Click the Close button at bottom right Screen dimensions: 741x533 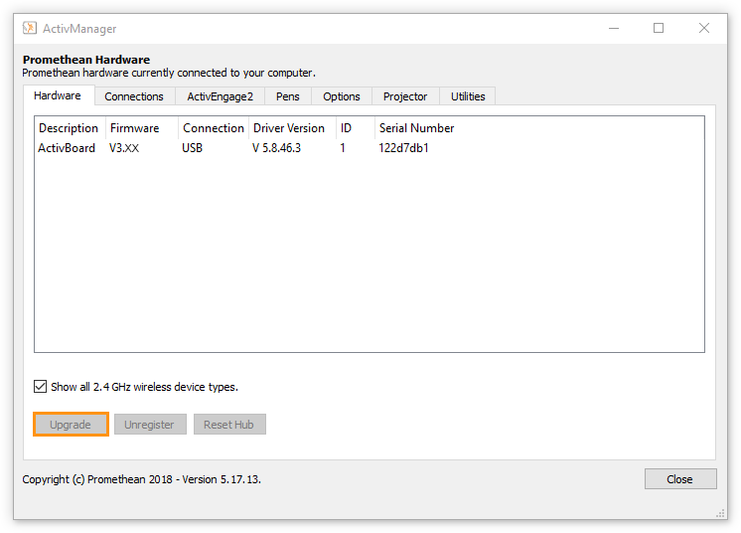pyautogui.click(x=680, y=479)
